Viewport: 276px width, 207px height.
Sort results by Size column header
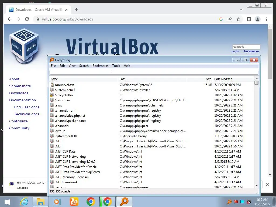[x=200, y=79]
